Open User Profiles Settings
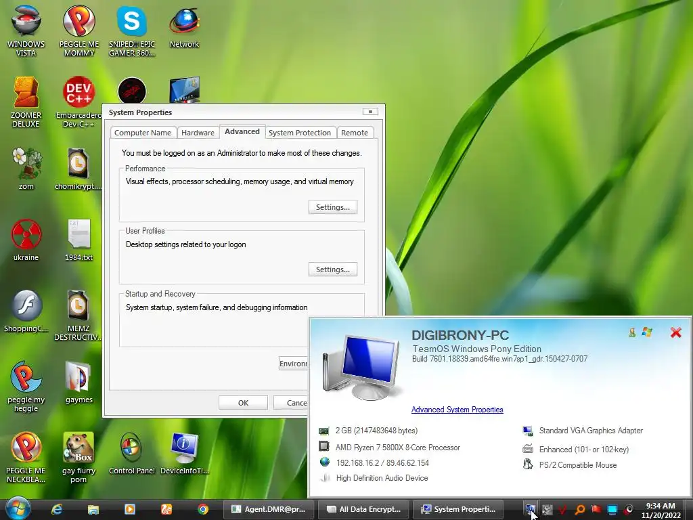Screen dimensions: 693x520 click(333, 269)
